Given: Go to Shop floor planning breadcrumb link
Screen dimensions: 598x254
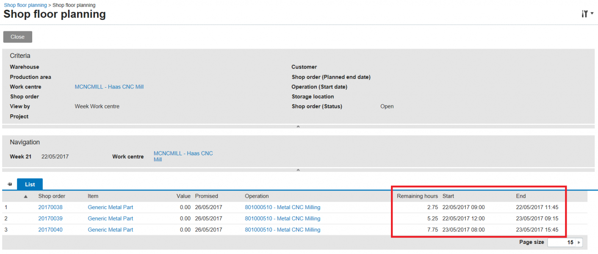Looking at the screenshot, I should point(25,5).
